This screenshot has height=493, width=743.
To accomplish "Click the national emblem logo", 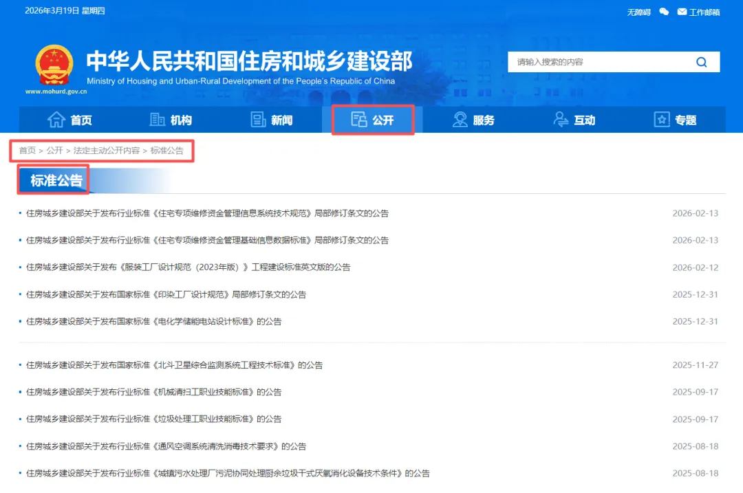I will [54, 65].
